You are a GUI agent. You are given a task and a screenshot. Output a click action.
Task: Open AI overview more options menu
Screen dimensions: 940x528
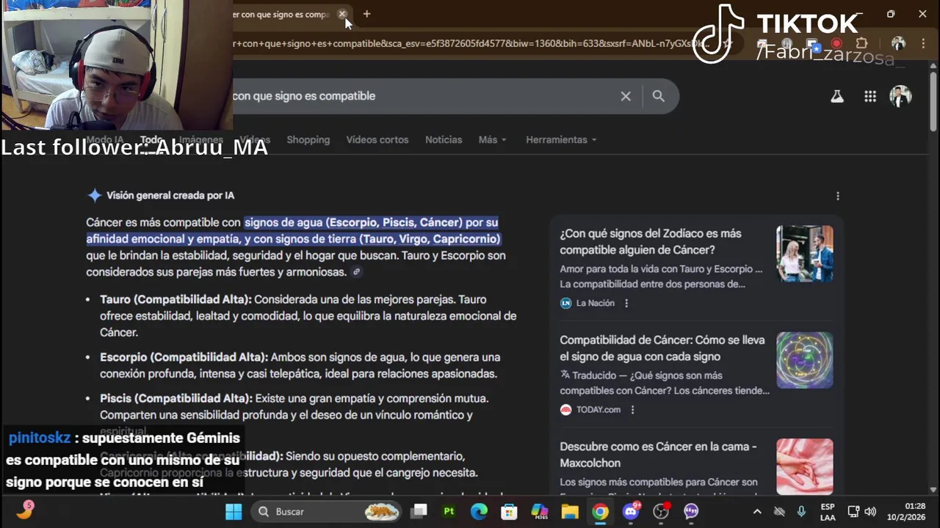click(838, 196)
